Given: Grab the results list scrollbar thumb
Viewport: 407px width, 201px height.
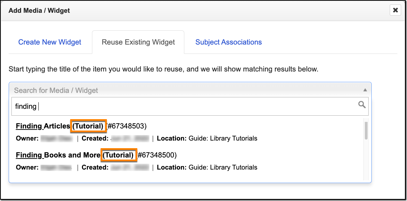Looking at the screenshot, I should click(x=366, y=131).
